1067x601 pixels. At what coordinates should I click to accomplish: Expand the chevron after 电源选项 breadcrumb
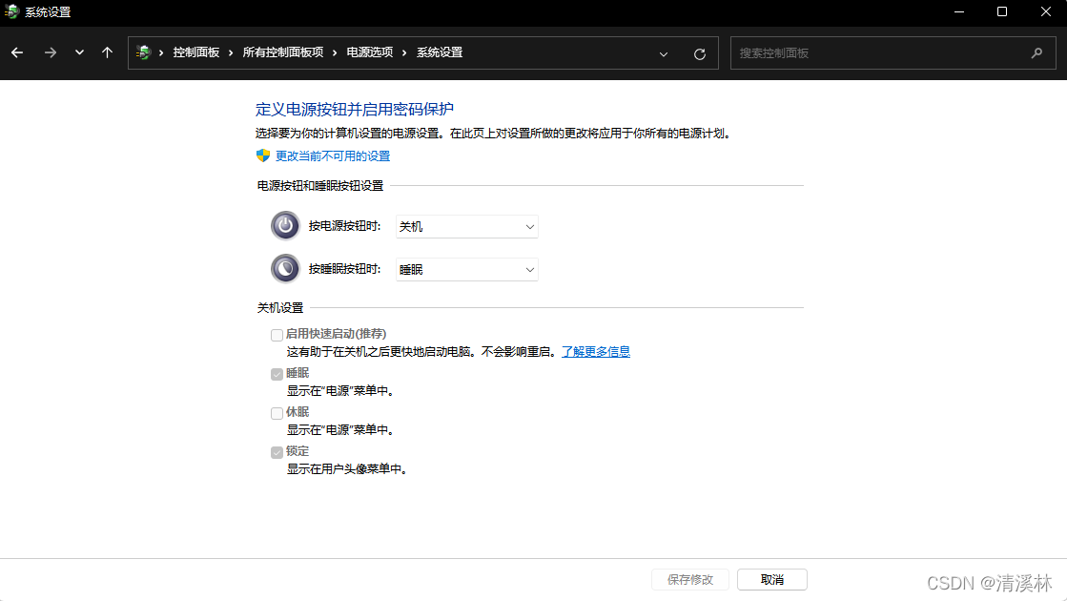(404, 52)
